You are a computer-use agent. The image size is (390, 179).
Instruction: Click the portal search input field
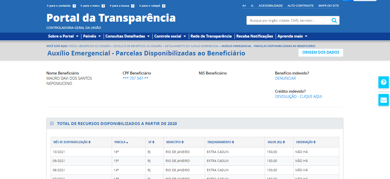[x=287, y=20]
